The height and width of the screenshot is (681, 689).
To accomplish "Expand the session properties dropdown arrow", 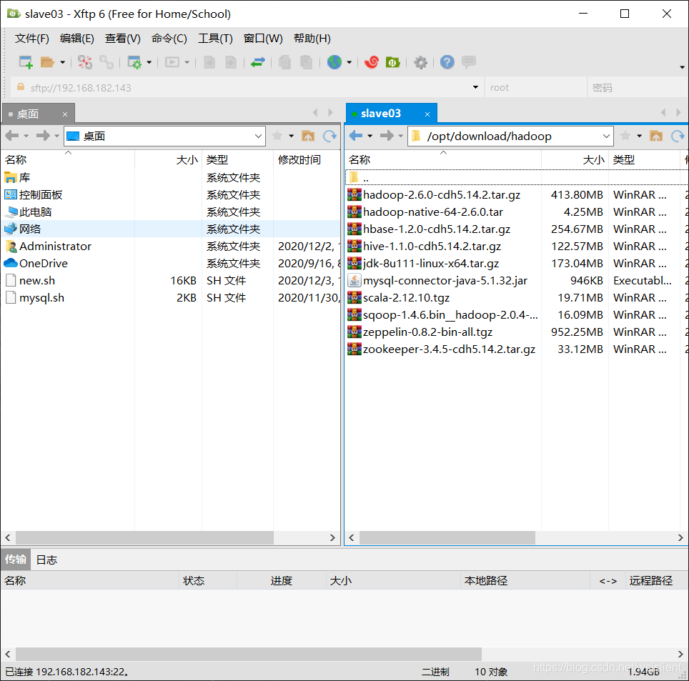I will (149, 63).
